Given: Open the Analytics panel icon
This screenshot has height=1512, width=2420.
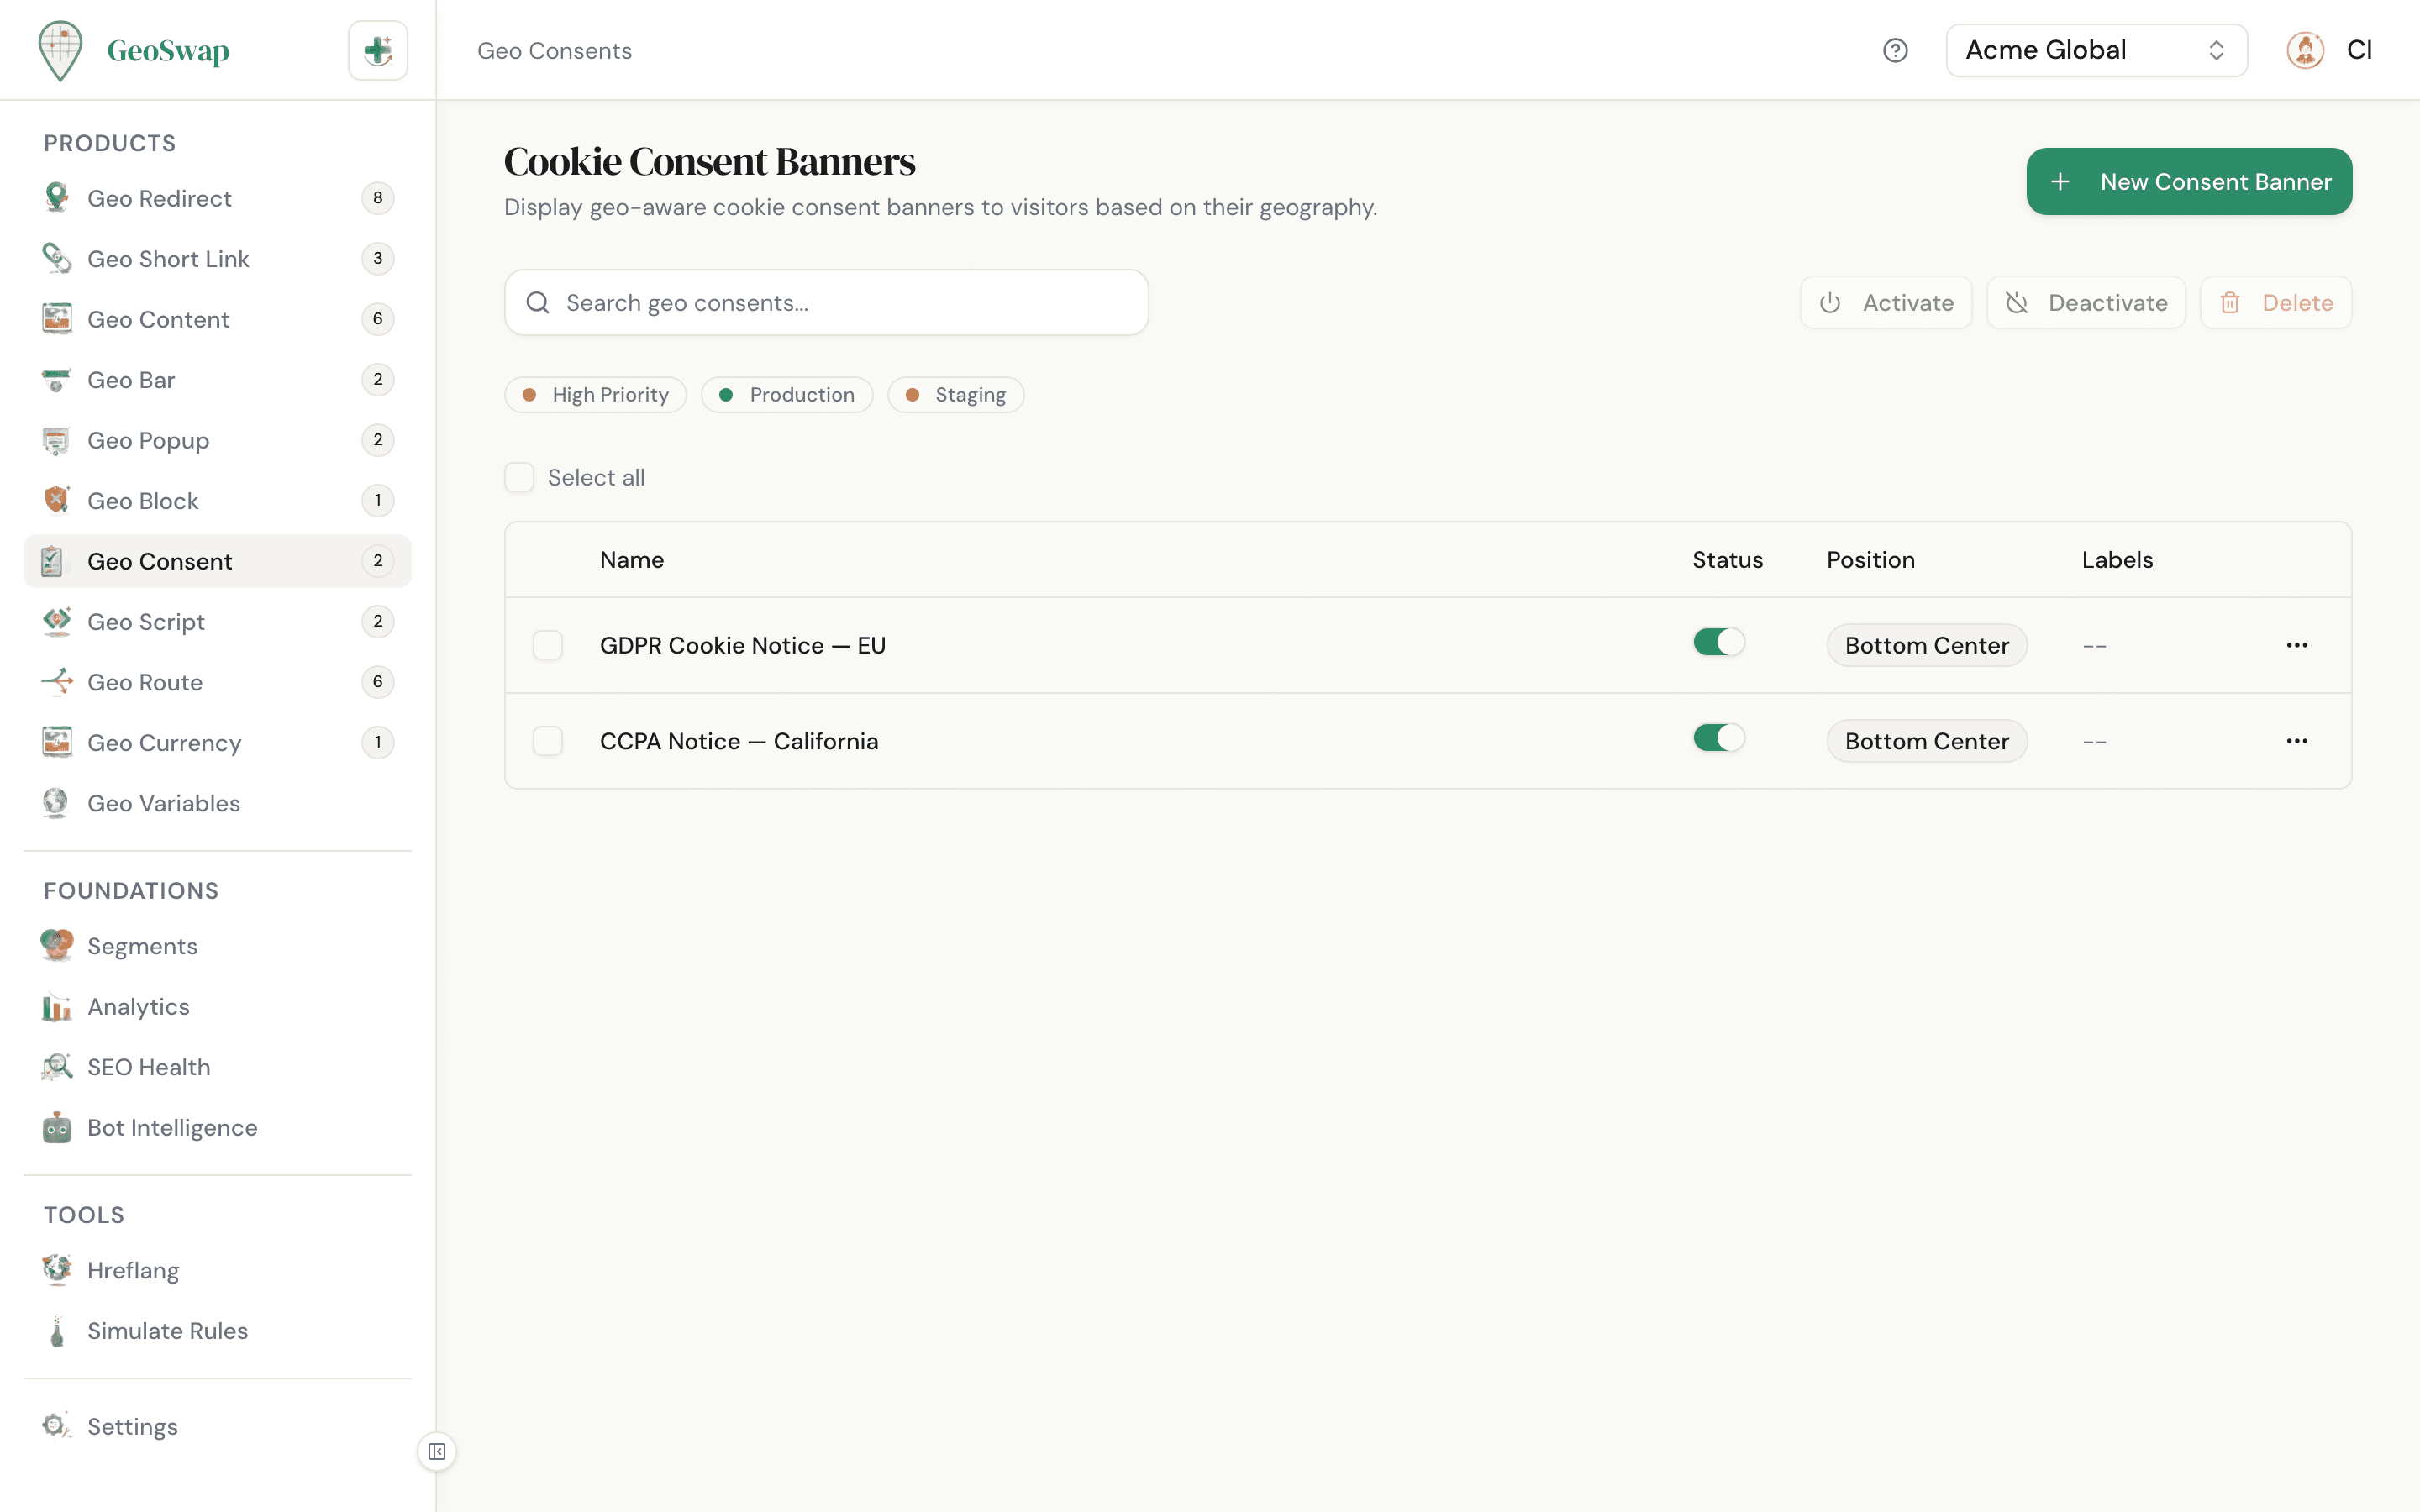Looking at the screenshot, I should click(x=57, y=1007).
